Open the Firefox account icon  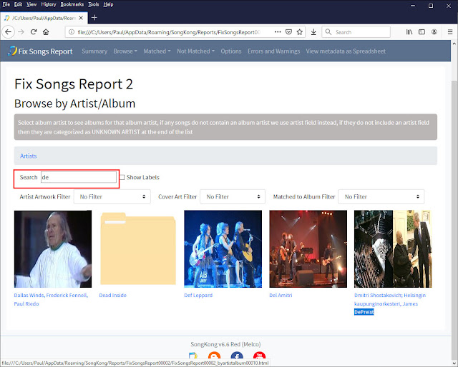434,32
